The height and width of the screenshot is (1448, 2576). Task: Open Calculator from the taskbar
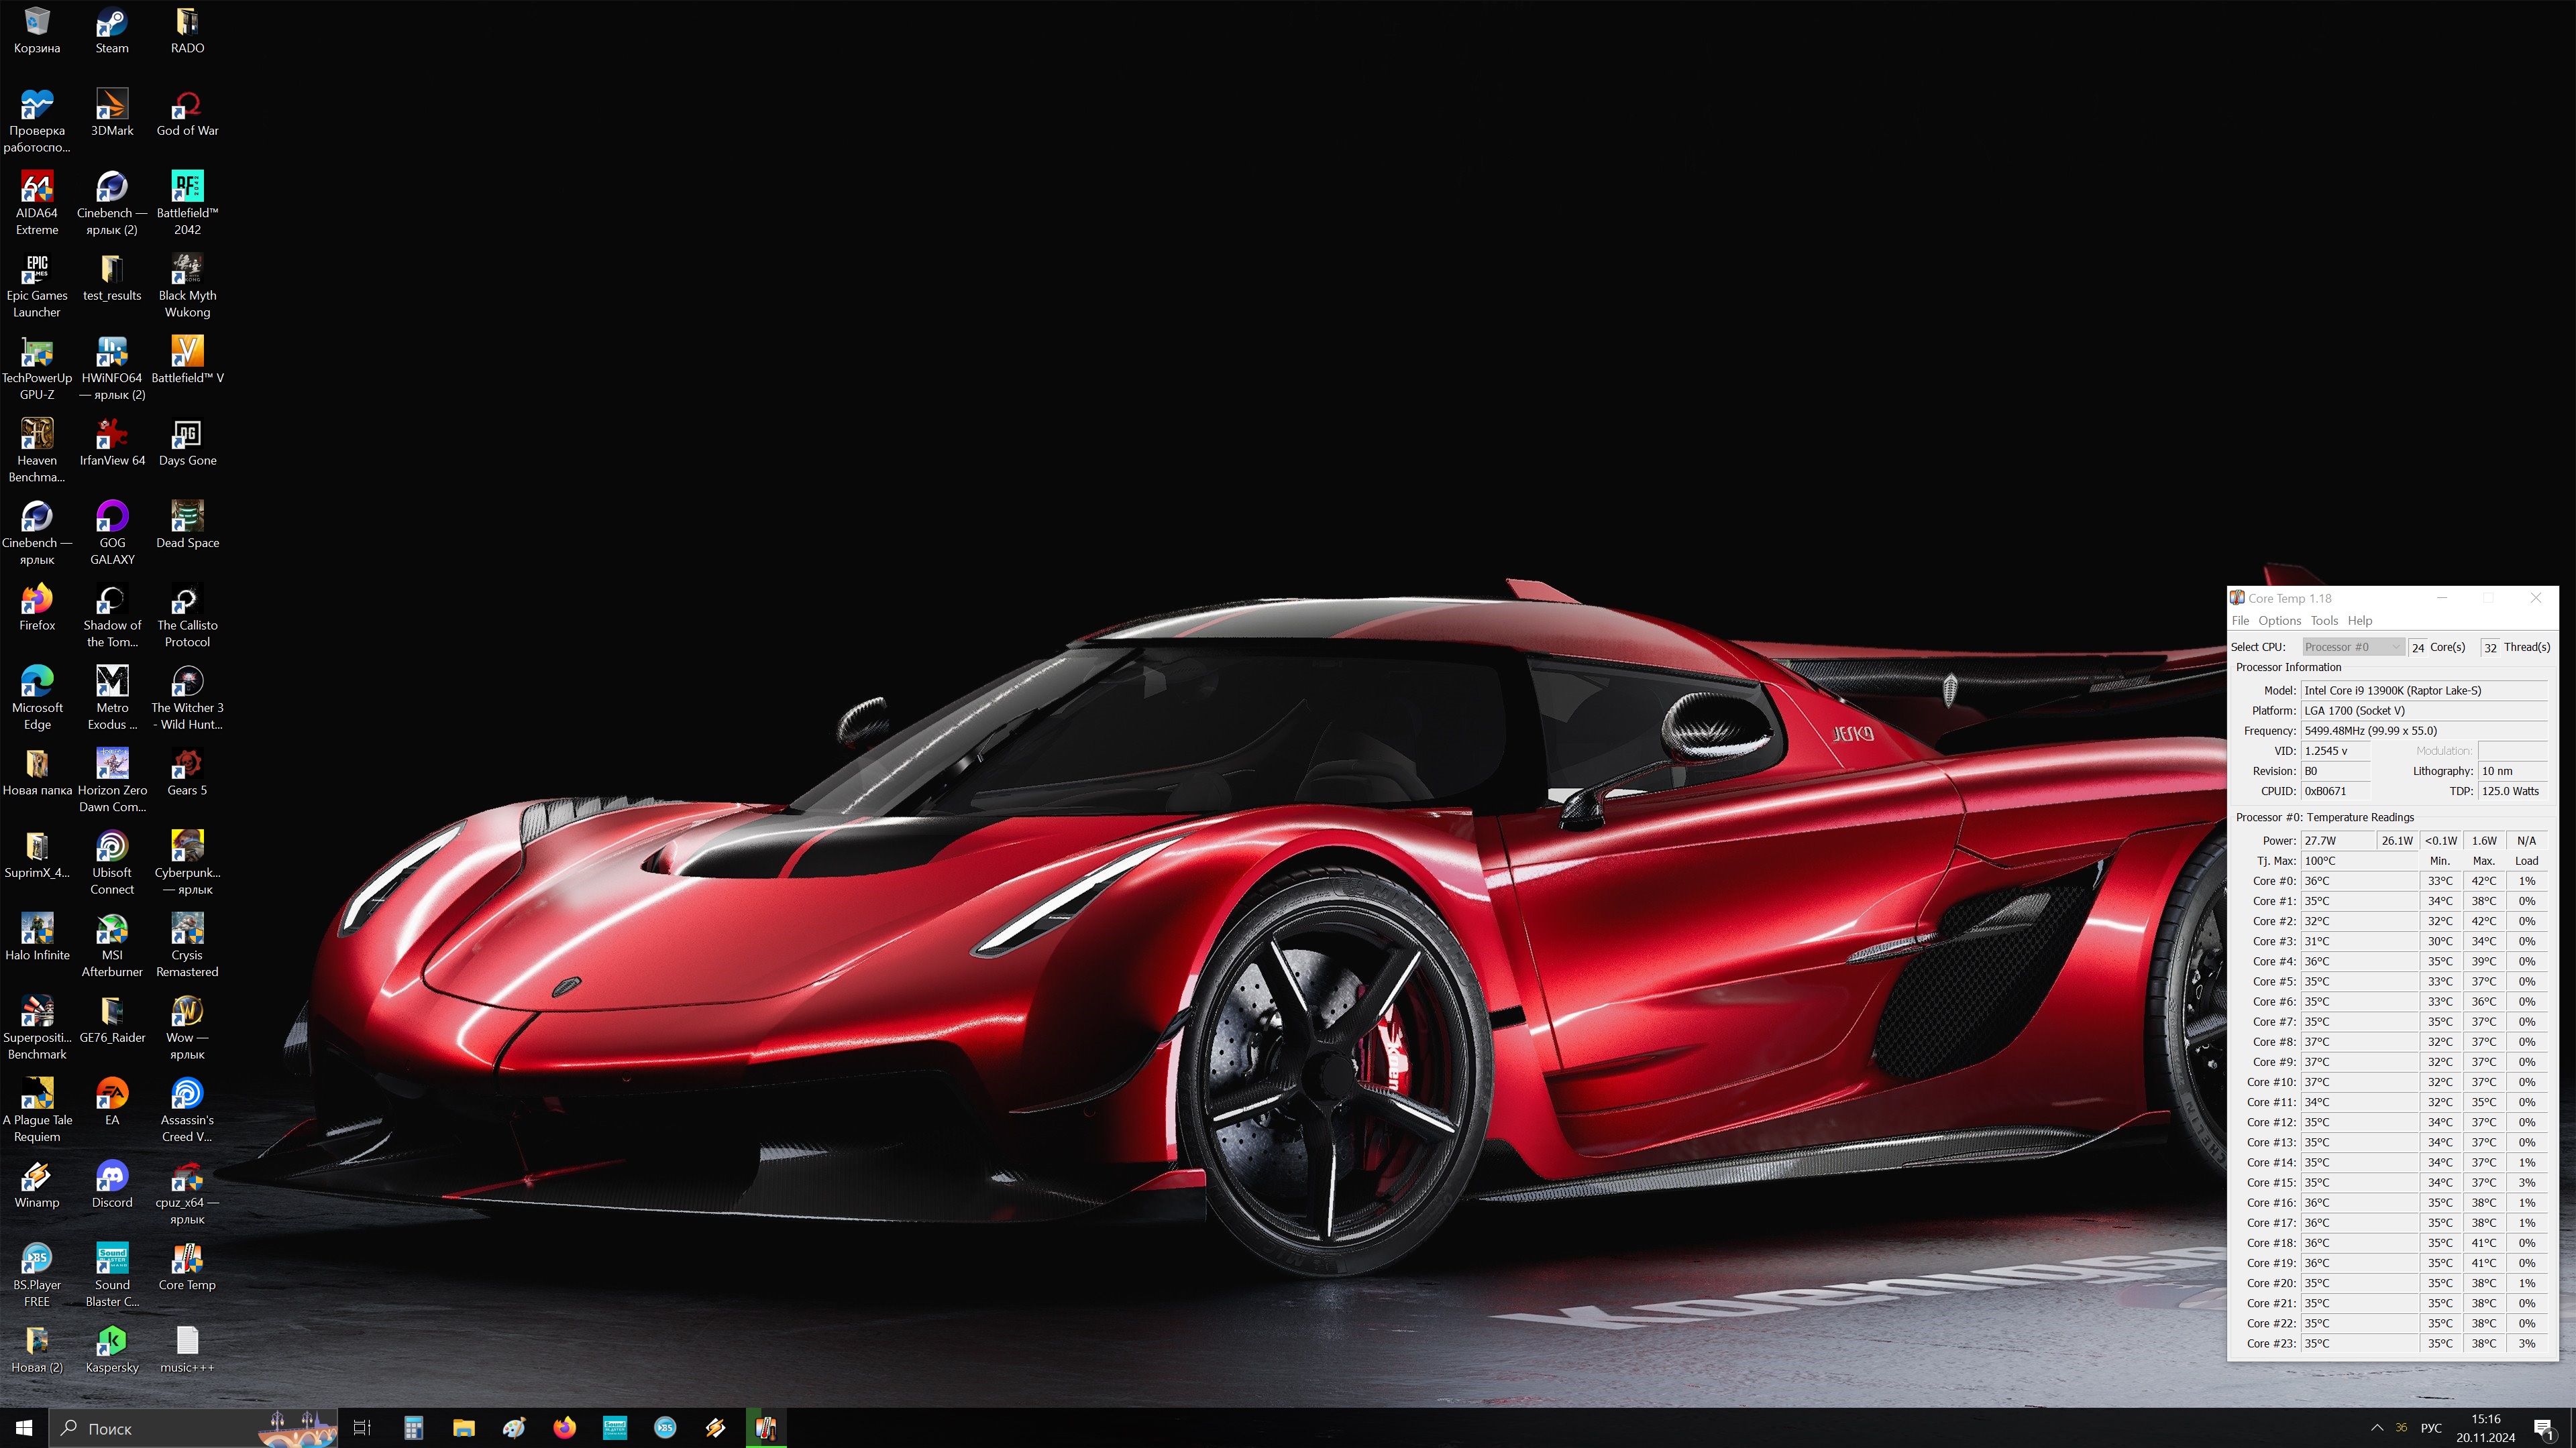[413, 1428]
